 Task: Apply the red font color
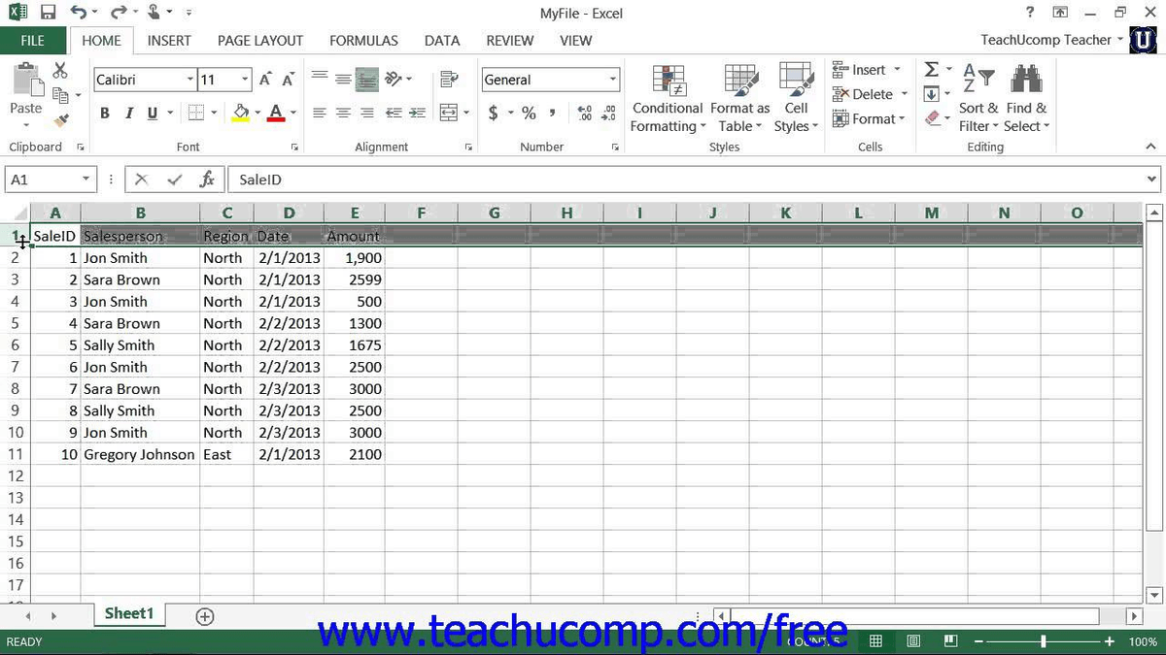point(276,113)
